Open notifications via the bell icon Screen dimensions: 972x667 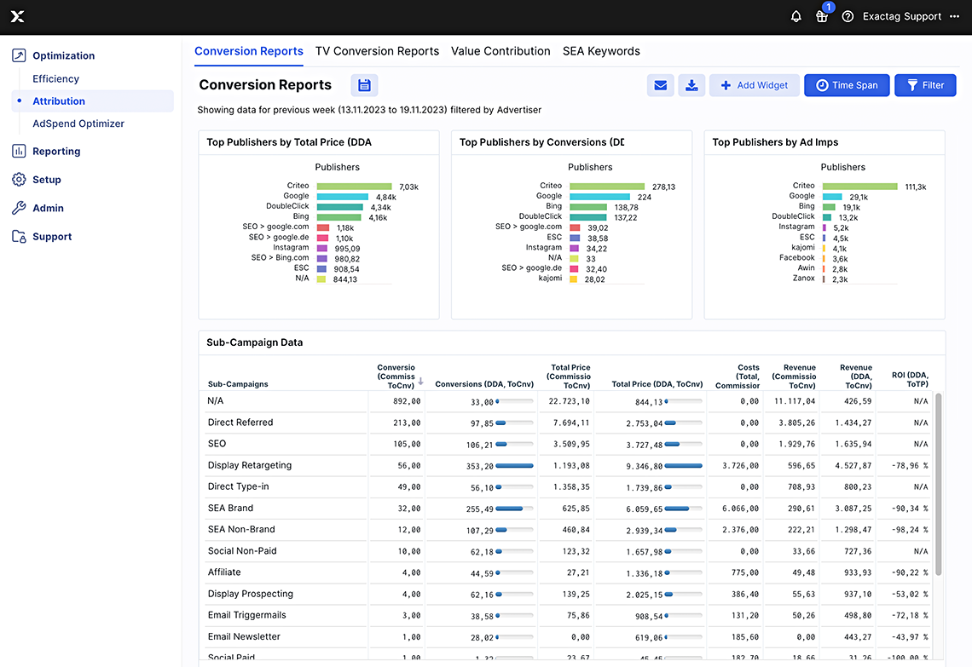point(795,16)
